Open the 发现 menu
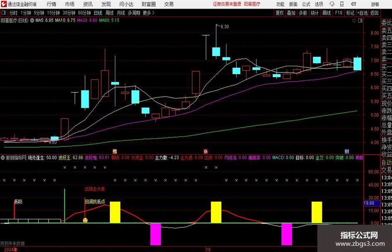This screenshot has height=252, width=392. [106, 4]
